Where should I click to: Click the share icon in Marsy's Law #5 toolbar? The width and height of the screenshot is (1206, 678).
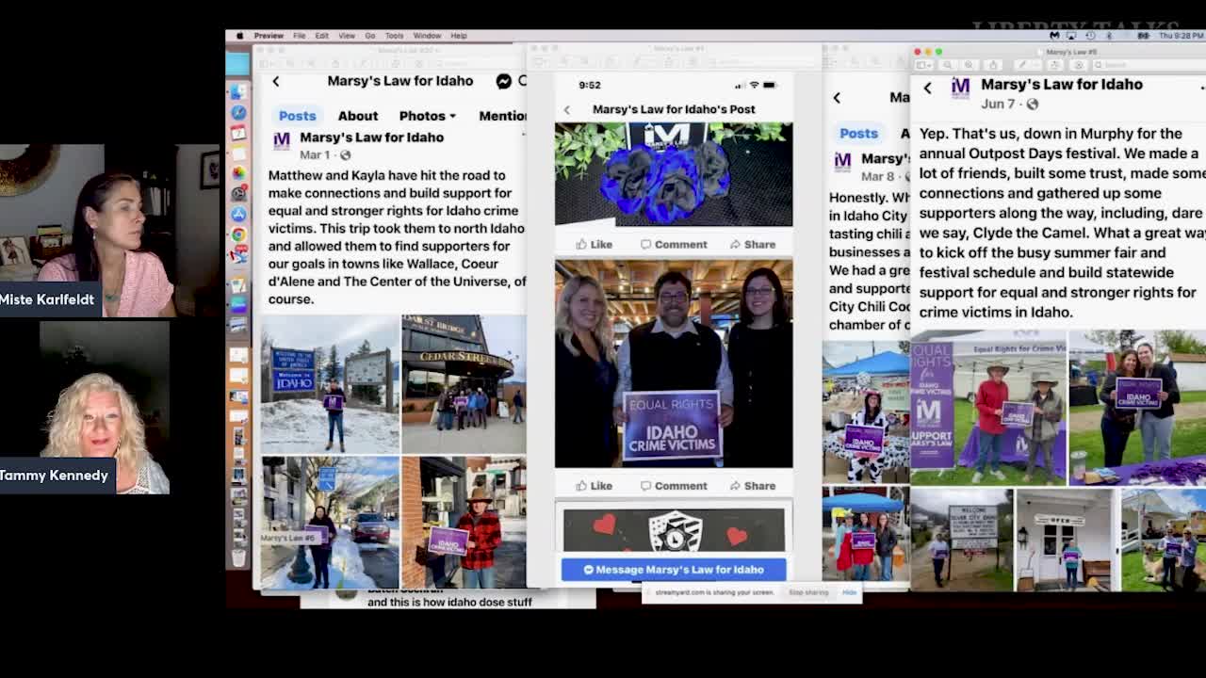(x=992, y=65)
